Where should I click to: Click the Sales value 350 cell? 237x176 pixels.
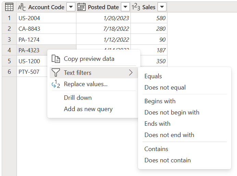click(153, 61)
